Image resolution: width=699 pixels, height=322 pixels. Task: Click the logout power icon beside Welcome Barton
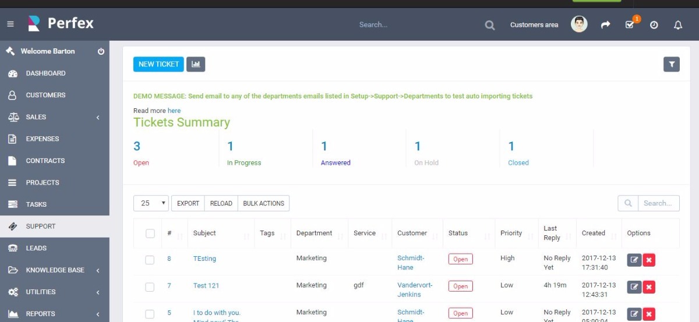click(101, 51)
